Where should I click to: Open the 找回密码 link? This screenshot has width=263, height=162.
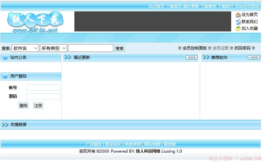point(242,48)
